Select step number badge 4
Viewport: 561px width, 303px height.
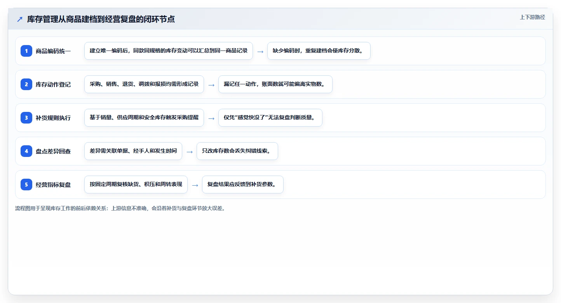26,151
